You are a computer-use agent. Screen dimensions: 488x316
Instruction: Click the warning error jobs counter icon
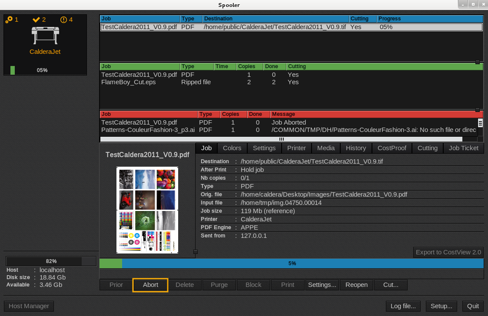[63, 20]
